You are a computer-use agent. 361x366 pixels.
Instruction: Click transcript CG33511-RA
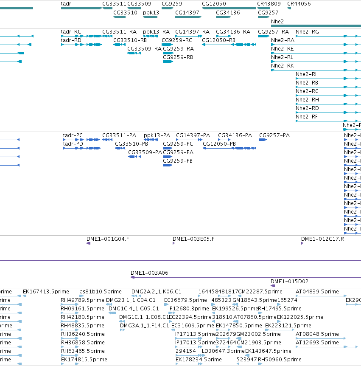coord(119,32)
